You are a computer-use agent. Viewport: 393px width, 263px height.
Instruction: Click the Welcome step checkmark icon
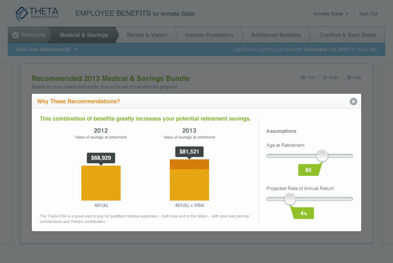coord(16,35)
